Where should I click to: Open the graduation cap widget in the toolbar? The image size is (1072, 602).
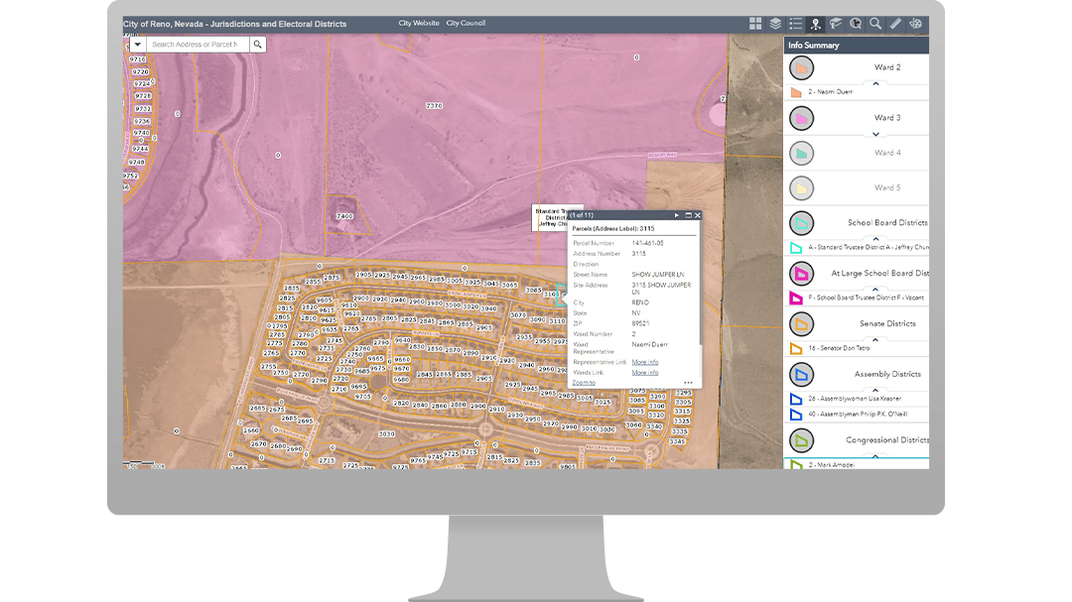coord(836,24)
